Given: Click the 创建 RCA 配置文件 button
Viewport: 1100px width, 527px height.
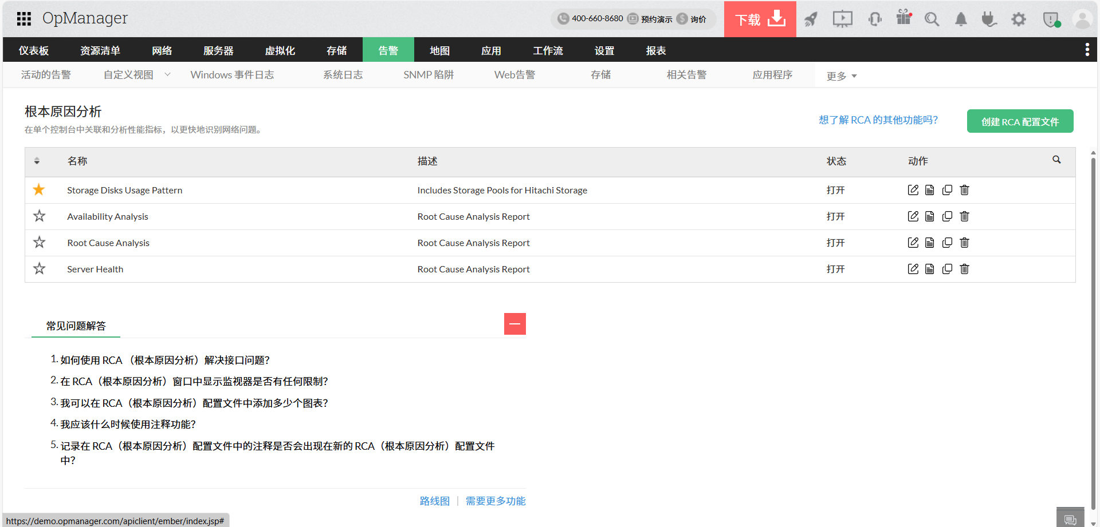Looking at the screenshot, I should pyautogui.click(x=1020, y=121).
